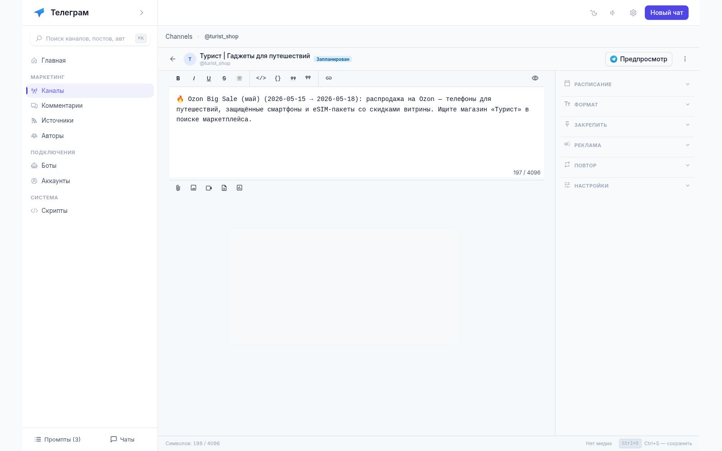Insert a hyperlink via the link icon
722x451 pixels.
(329, 78)
